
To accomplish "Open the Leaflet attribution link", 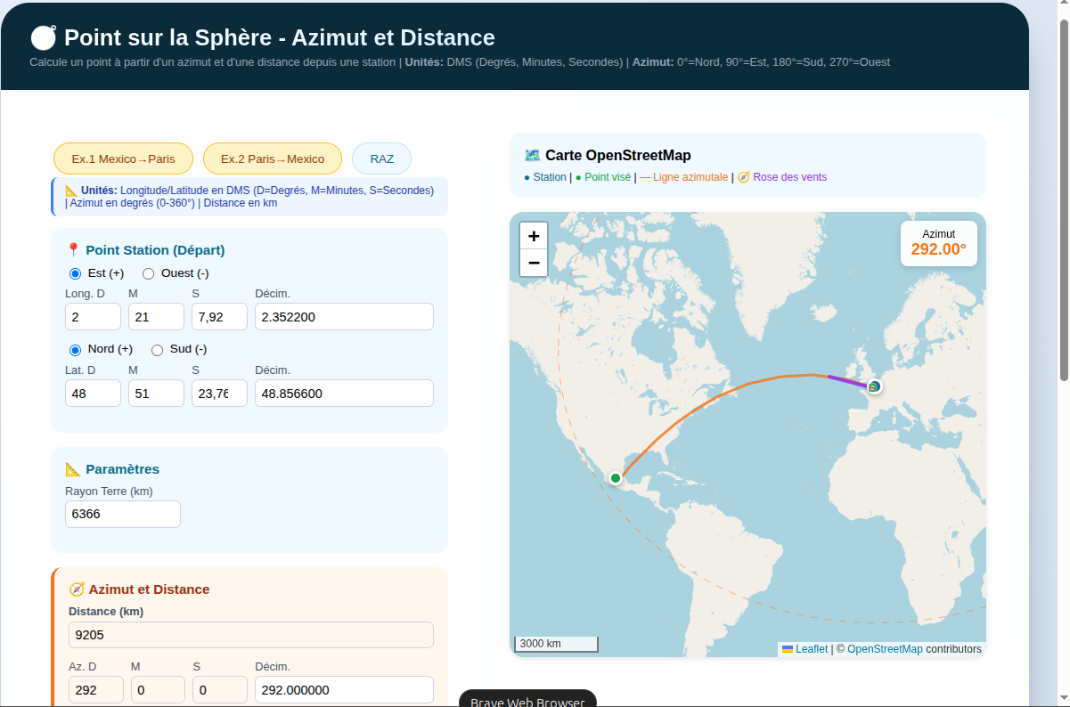I will pyautogui.click(x=811, y=649).
